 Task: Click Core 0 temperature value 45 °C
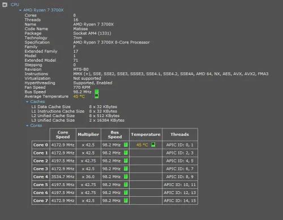[142, 145]
